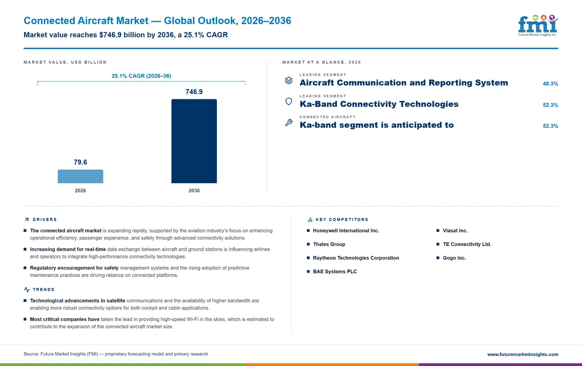Click Raytheon Technologies Corporation
Viewport: 582px width, 366px height.
click(x=356, y=258)
